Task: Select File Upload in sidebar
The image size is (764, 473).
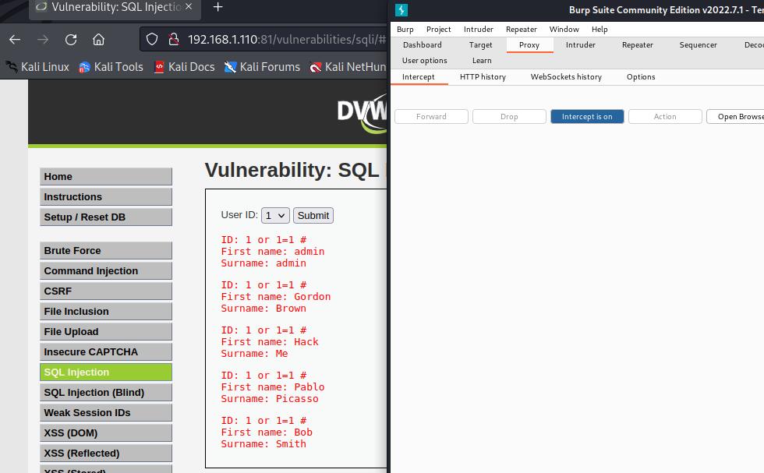Action: [106, 332]
